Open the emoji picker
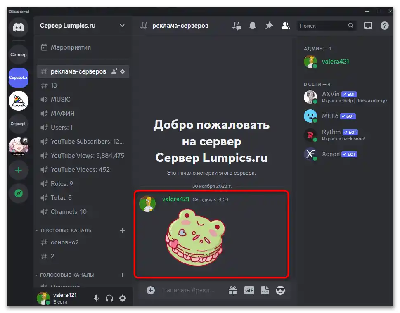400x313 pixels. [x=280, y=290]
